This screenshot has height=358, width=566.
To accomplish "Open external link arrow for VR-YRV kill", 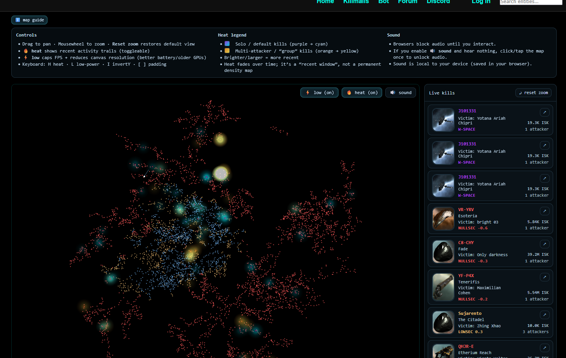I will coord(545,211).
